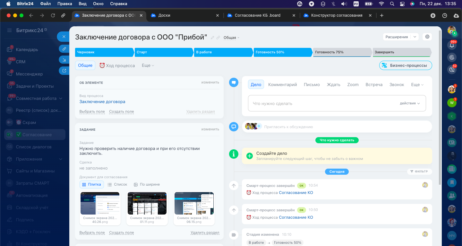Toggle the Битрикс24 hamburger menu
This screenshot has height=246, width=462.
pyautogui.click(x=10, y=31)
